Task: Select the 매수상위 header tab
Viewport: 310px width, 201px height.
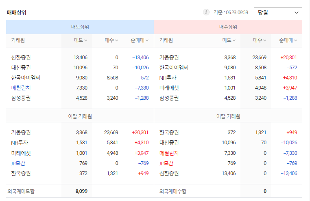Action: 228,27
